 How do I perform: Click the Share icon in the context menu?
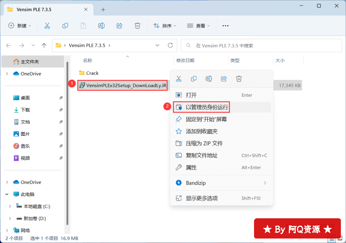tap(224, 79)
